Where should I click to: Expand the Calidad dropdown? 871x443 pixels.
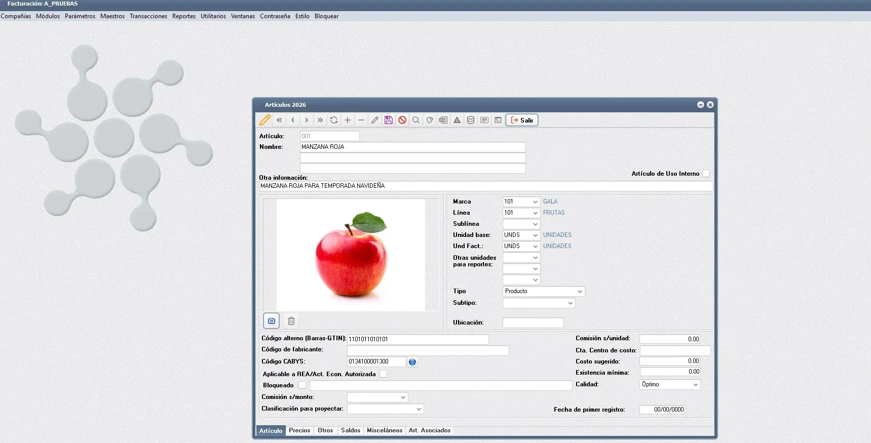[670, 385]
